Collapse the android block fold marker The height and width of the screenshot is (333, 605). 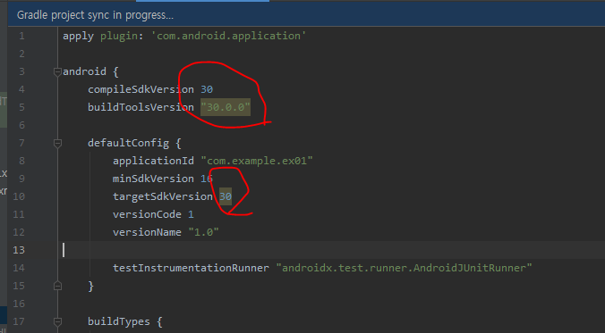[x=57, y=71]
